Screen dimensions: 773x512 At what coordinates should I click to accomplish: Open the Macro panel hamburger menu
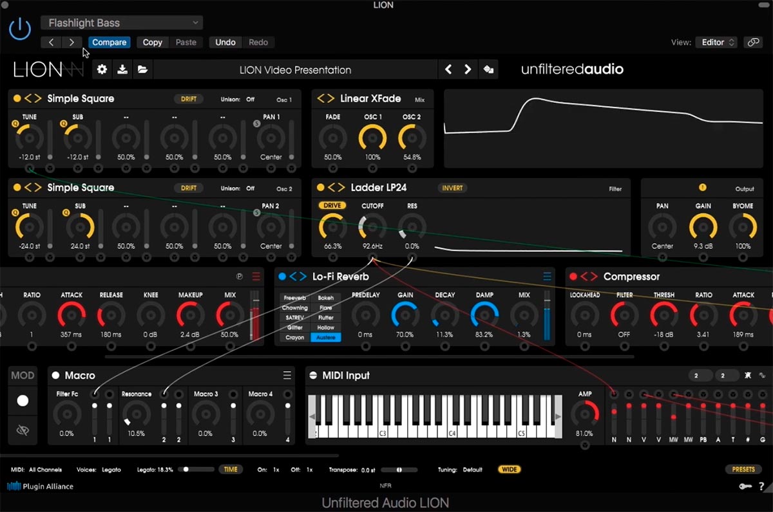click(287, 376)
